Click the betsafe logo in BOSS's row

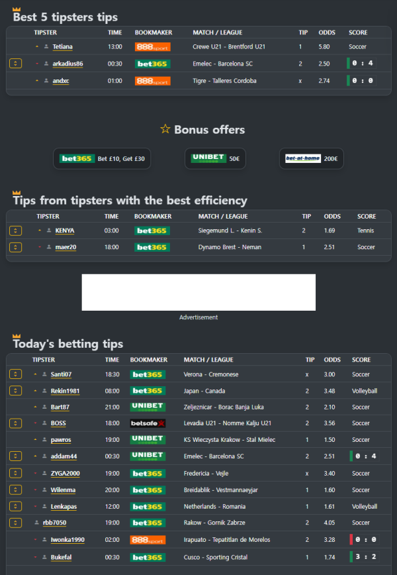click(x=148, y=423)
